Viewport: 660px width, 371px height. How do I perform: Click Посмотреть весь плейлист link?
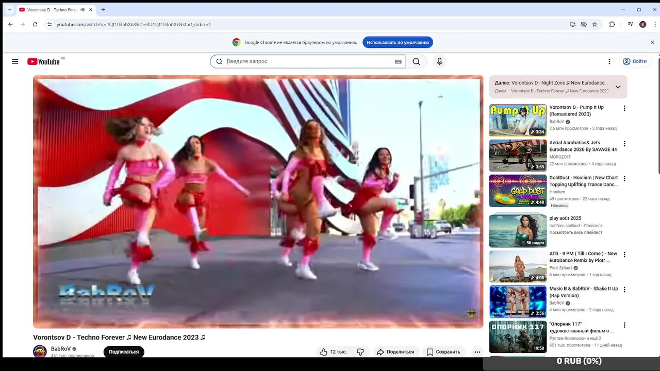(x=575, y=232)
